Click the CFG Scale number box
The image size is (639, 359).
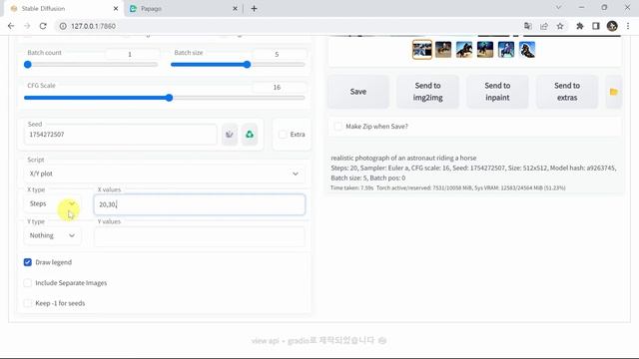click(x=279, y=87)
